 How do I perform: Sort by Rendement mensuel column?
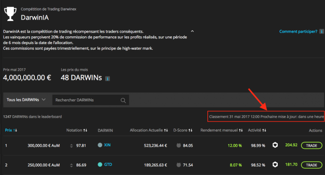pos(221,130)
